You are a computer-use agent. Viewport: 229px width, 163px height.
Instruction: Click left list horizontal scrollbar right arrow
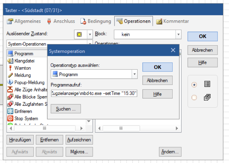coord(81,128)
